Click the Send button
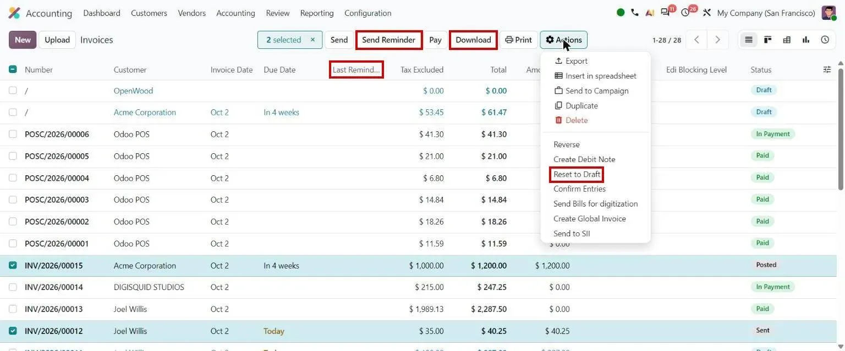Image resolution: width=845 pixels, height=351 pixels. [x=339, y=40]
